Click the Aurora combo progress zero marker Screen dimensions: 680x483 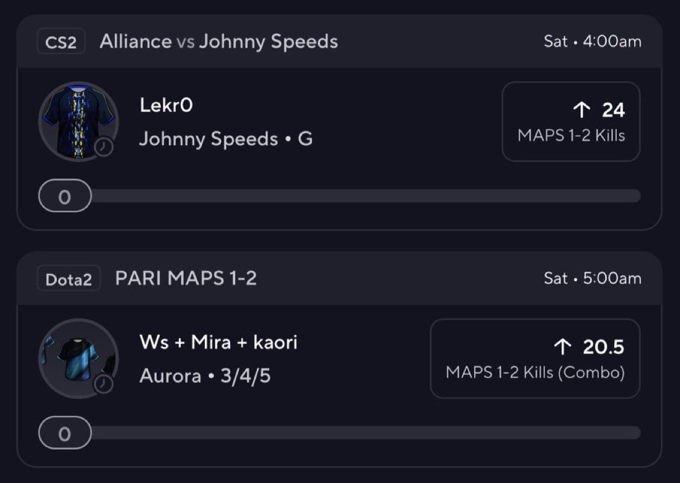[65, 433]
